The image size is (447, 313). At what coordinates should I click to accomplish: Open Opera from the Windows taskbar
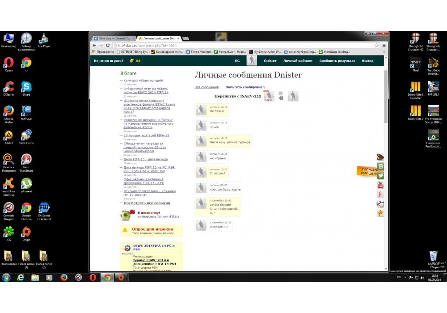tap(93, 278)
